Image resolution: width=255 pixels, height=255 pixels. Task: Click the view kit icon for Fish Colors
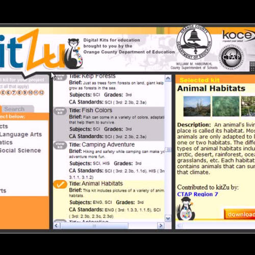[60, 111]
